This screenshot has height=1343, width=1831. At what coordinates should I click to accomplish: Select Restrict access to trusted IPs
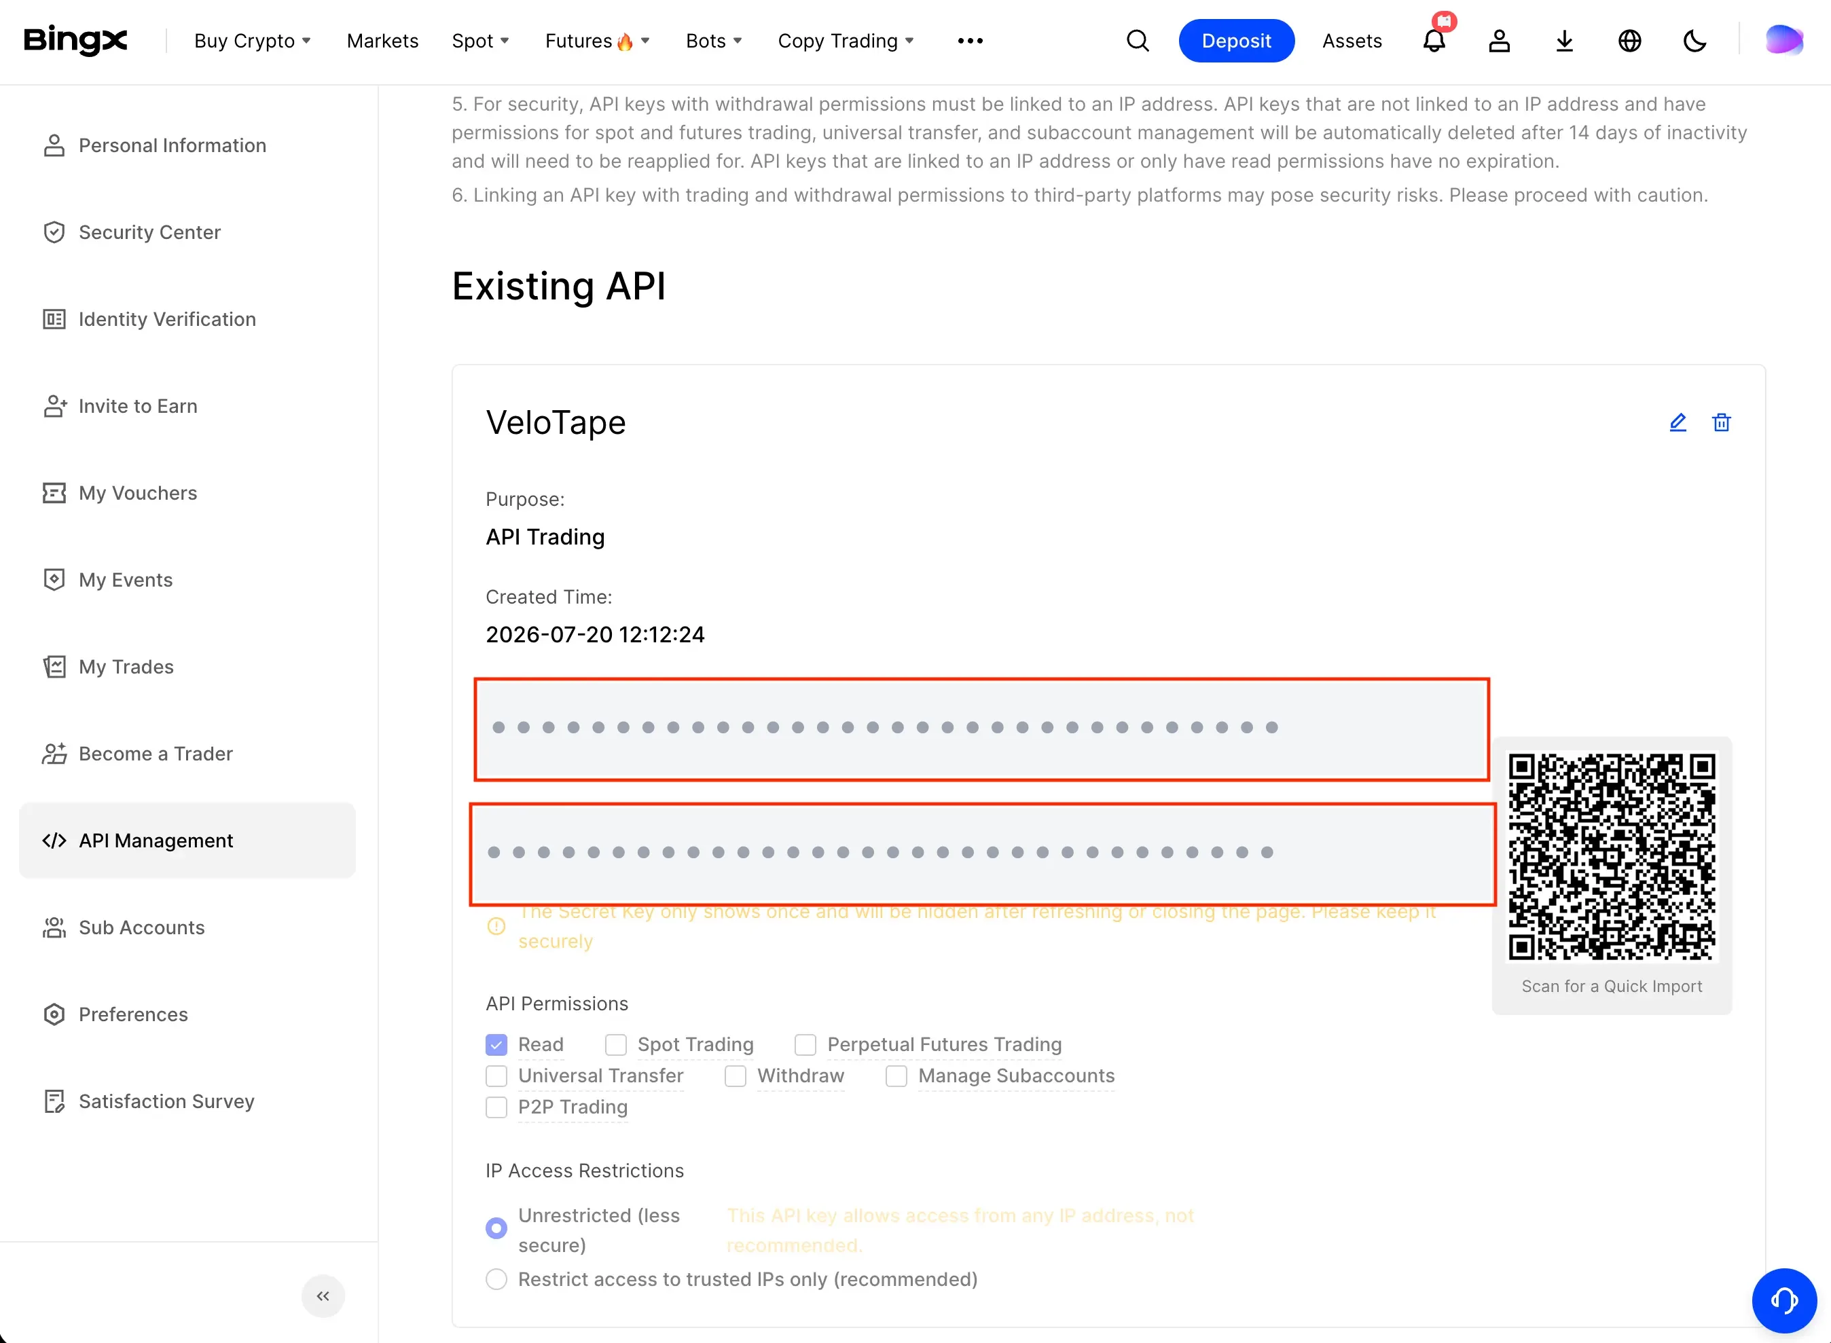click(496, 1280)
